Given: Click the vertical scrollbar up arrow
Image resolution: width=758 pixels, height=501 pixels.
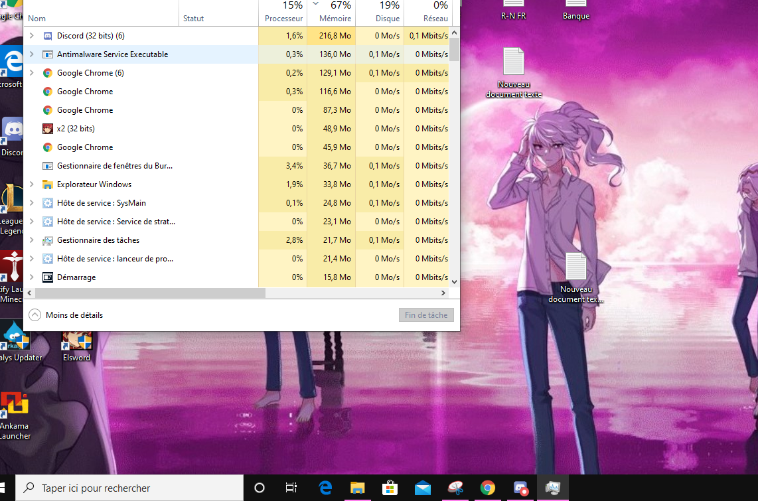Looking at the screenshot, I should click(455, 33).
